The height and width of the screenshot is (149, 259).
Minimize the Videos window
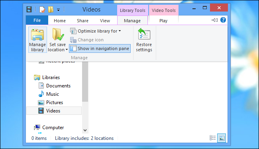194,8
